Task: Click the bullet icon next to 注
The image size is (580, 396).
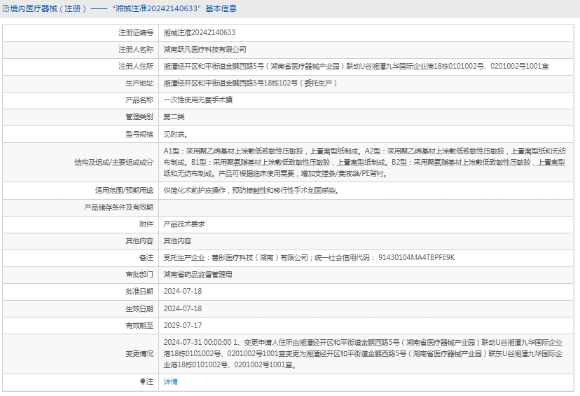Action: pos(144,382)
